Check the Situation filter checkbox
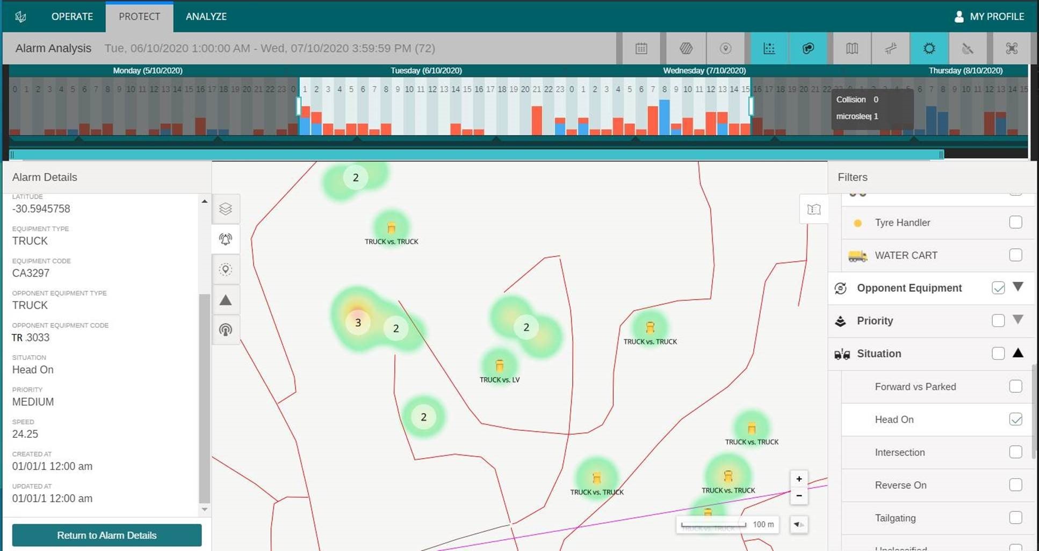This screenshot has height=551, width=1039. (998, 353)
